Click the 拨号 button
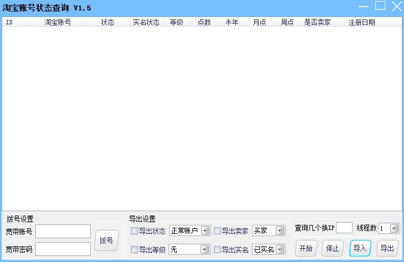The width and height of the screenshot is (404, 262). point(107,240)
